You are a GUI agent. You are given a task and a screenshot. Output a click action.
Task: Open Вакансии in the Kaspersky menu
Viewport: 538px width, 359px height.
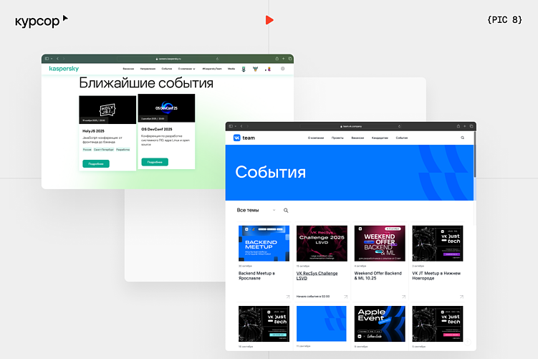129,69
